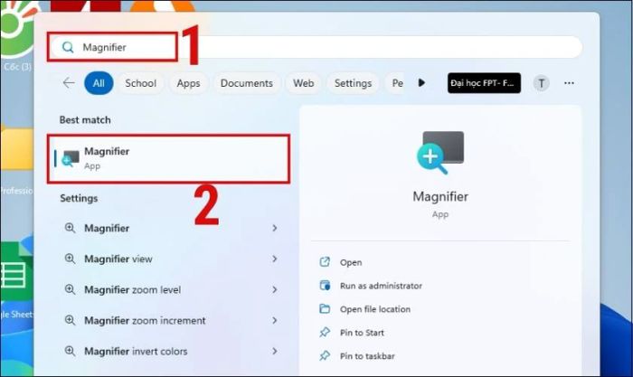Click the Magnifier search input field
The image size is (633, 377).
(316, 47)
